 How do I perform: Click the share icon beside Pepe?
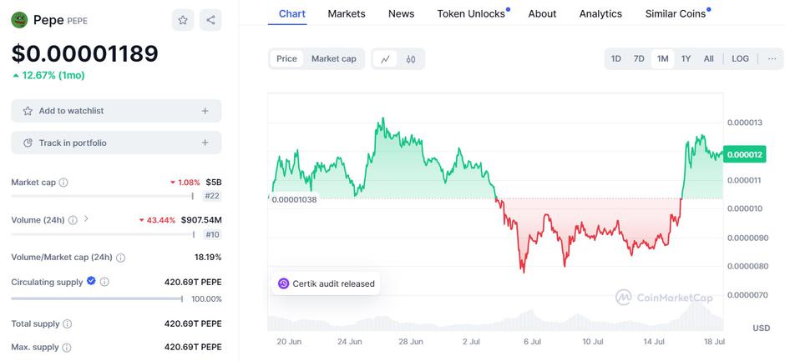210,20
